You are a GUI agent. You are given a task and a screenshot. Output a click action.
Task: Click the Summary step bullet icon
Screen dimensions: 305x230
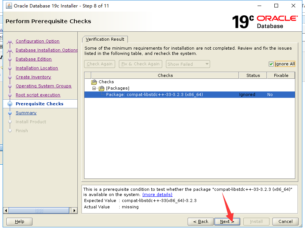pos(10,113)
